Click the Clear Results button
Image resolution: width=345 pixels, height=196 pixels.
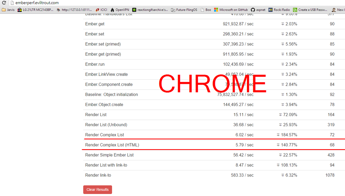tap(97, 190)
